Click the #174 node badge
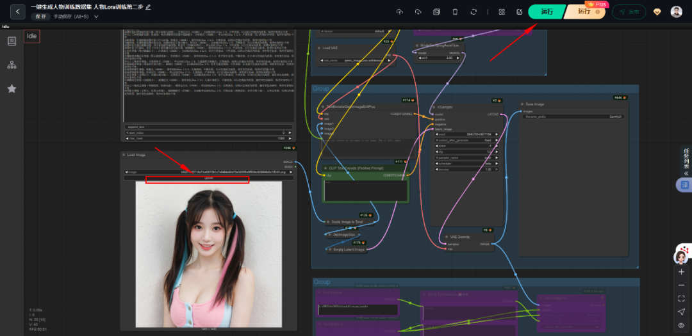Viewport: 692px width, 336px height. tap(408, 100)
